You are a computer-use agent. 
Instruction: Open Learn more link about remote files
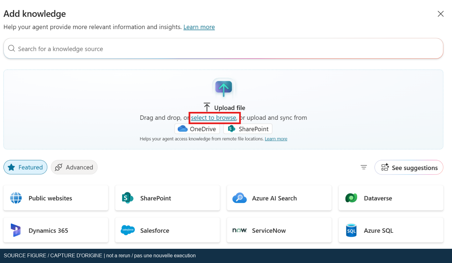coord(276,139)
